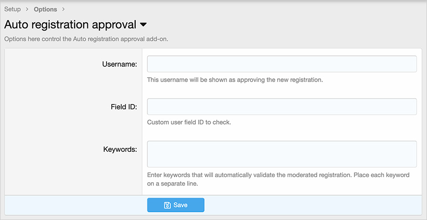Click the chevron after the Options breadcrumb
This screenshot has width=427, height=220.
click(x=63, y=9)
